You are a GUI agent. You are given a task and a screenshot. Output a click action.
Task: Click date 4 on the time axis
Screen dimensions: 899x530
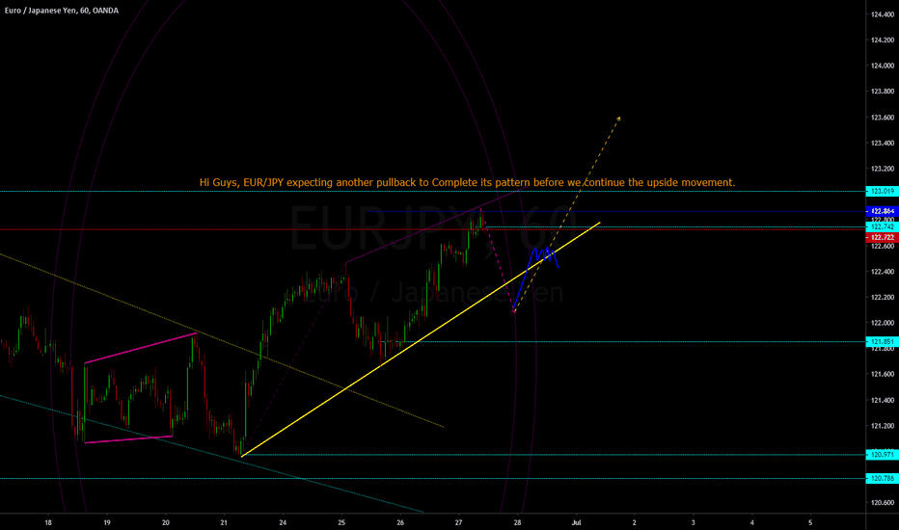752,522
